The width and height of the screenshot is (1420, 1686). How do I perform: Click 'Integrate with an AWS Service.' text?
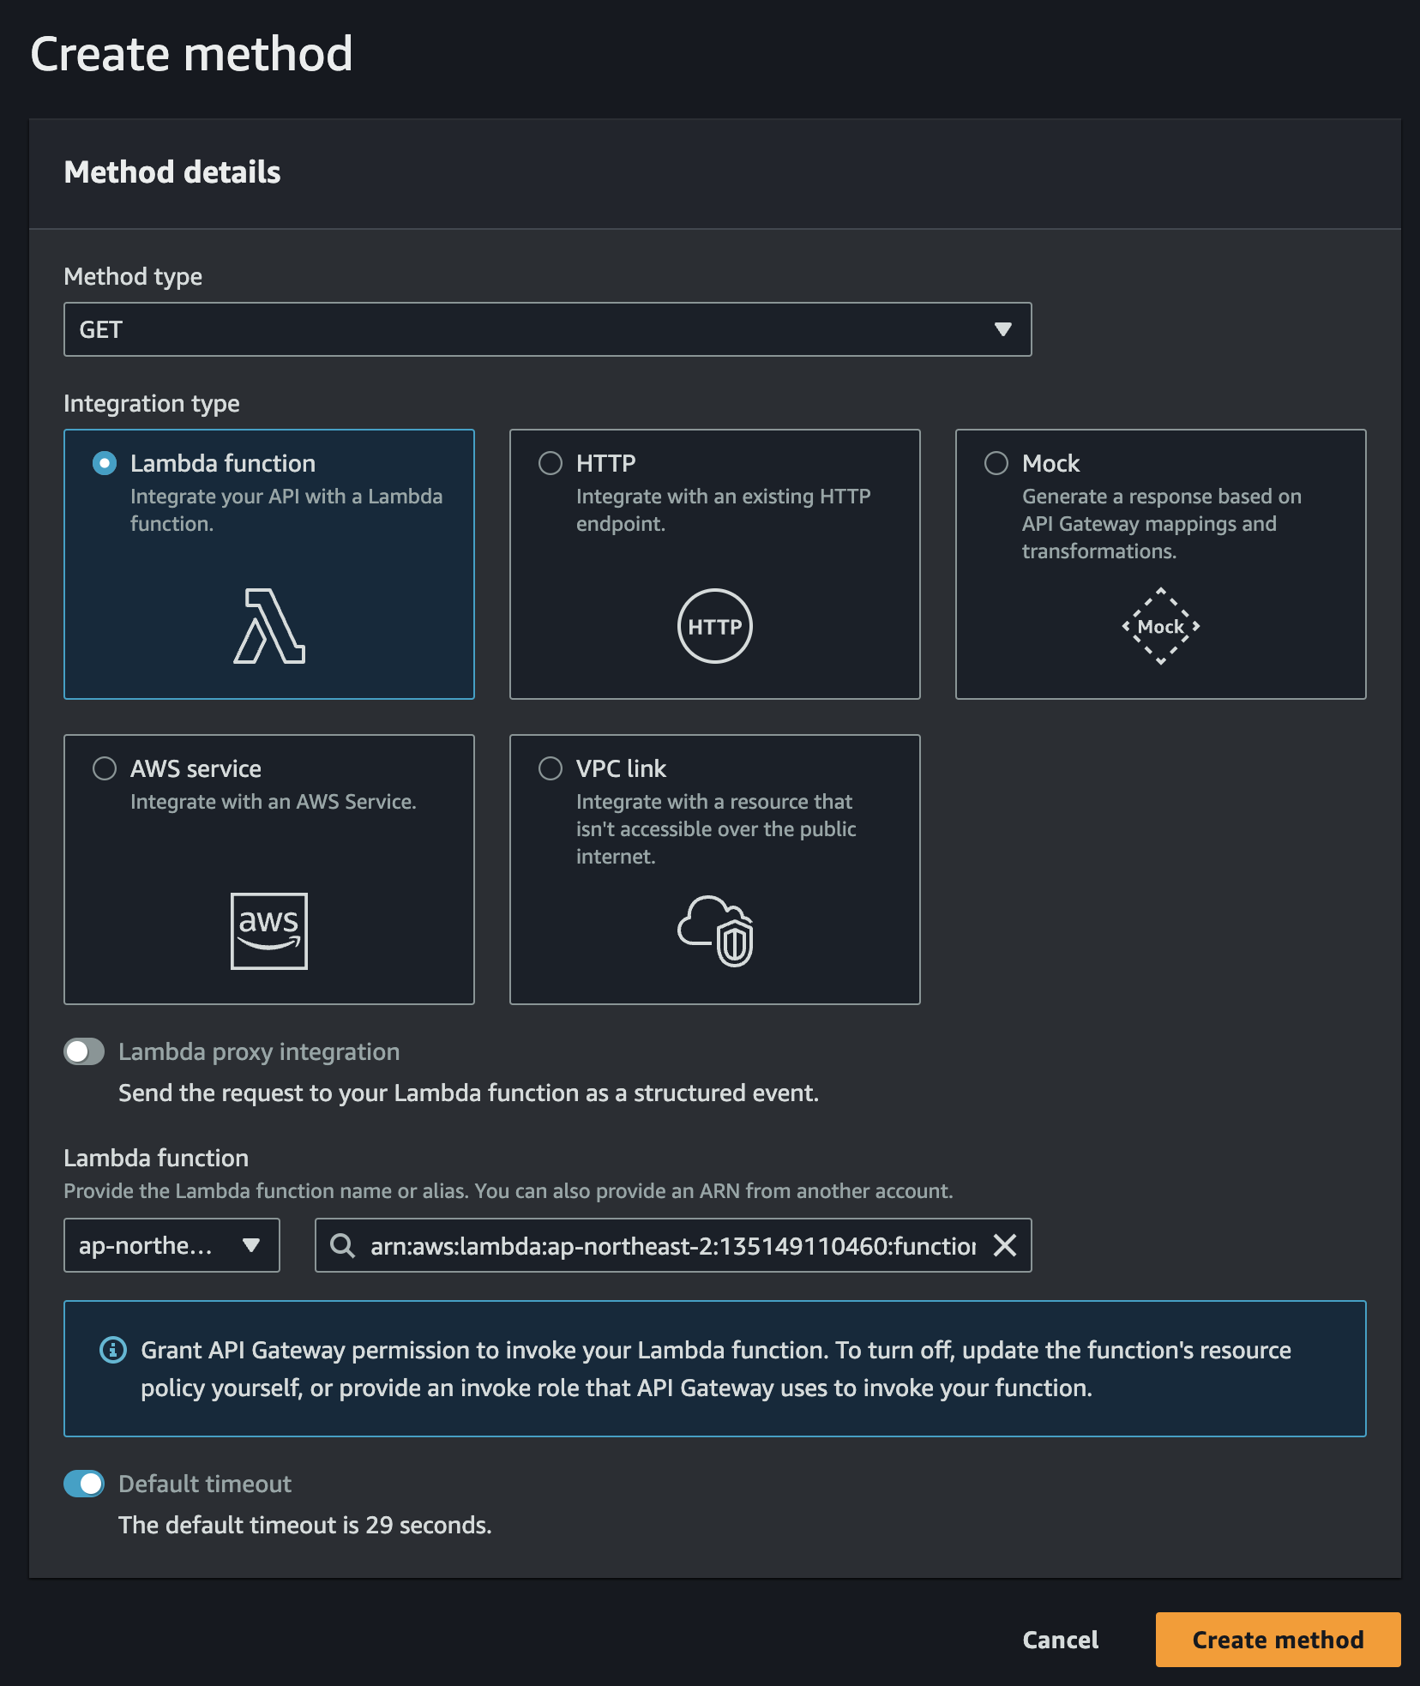[x=274, y=802]
